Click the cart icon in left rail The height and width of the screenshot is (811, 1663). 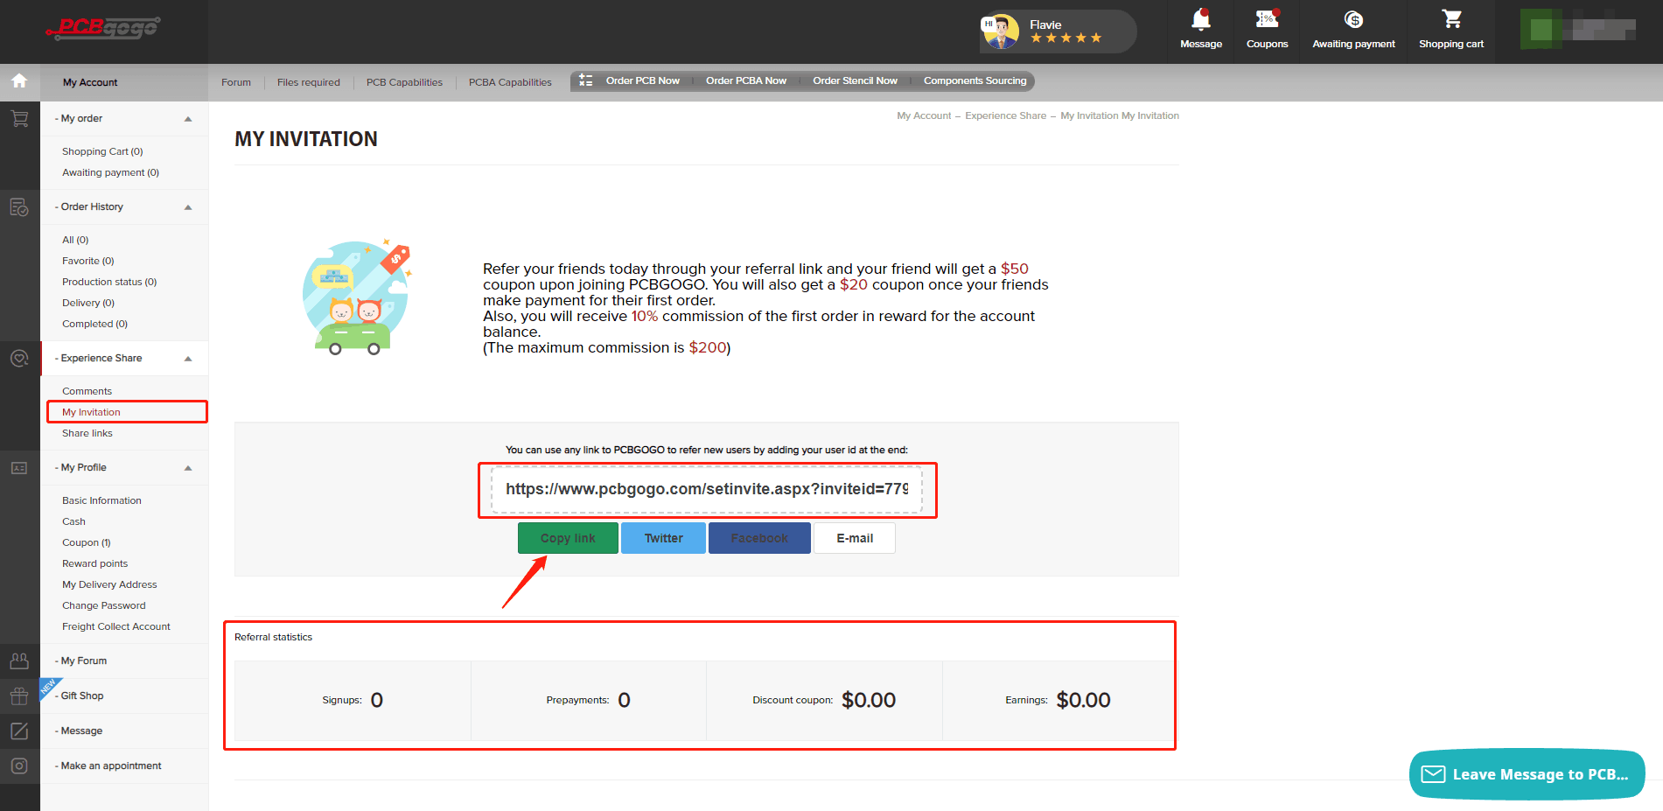[x=19, y=118]
